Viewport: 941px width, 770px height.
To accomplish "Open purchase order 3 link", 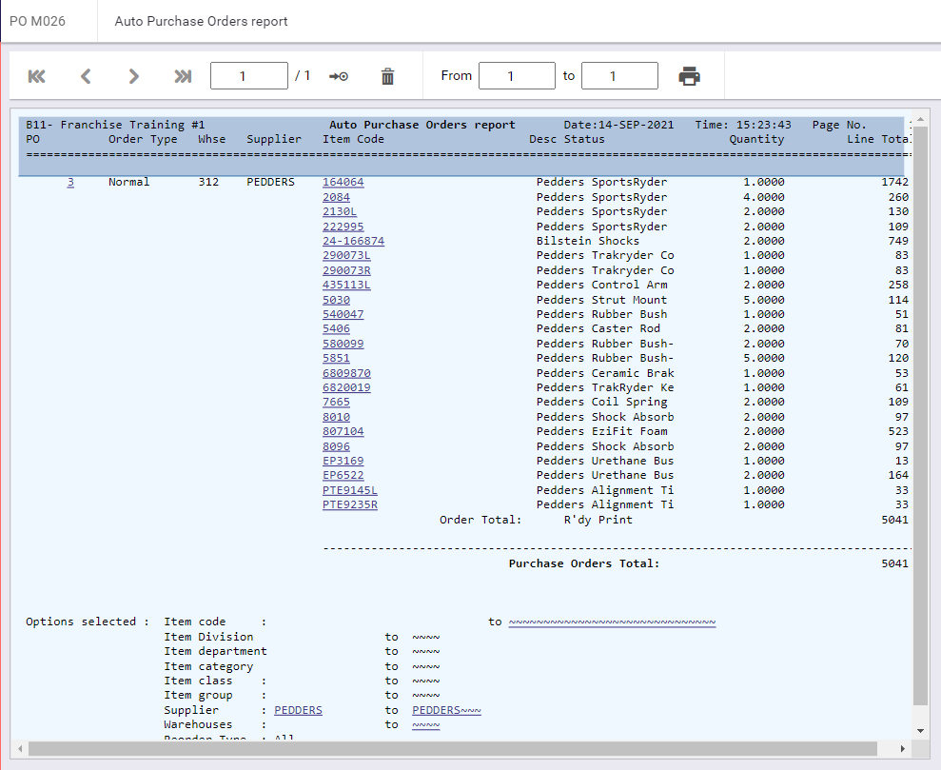I will coord(70,182).
